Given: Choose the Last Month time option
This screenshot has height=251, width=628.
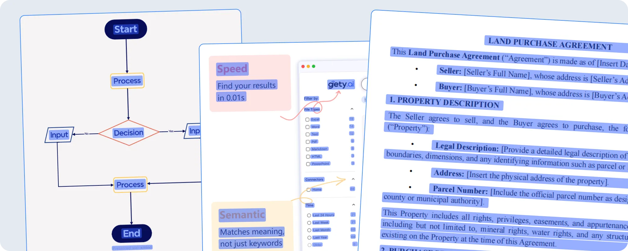Looking at the screenshot, I should [x=309, y=230].
